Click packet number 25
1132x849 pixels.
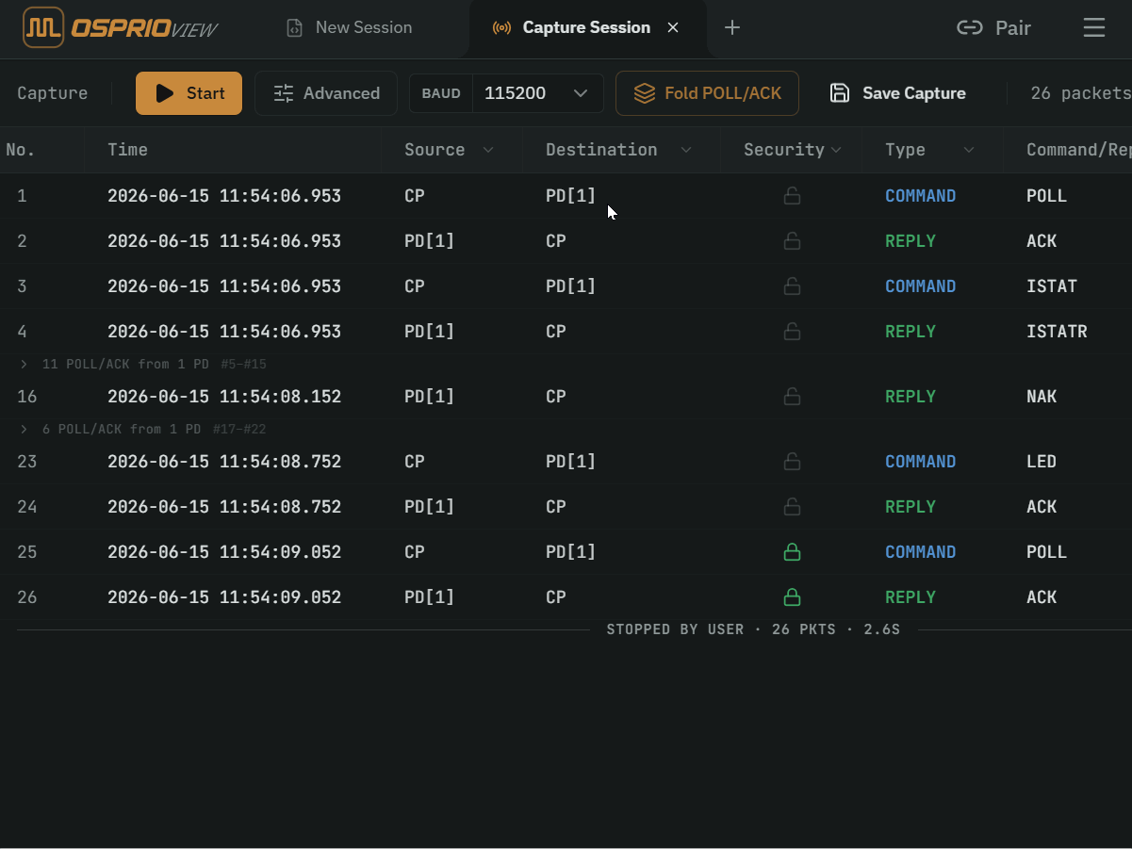[x=27, y=552]
